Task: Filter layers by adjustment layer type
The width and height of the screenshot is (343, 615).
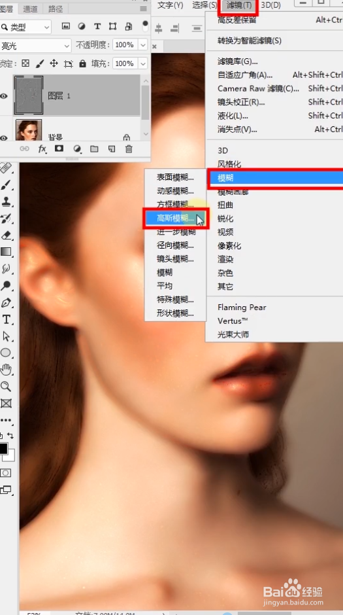Action: click(x=82, y=26)
